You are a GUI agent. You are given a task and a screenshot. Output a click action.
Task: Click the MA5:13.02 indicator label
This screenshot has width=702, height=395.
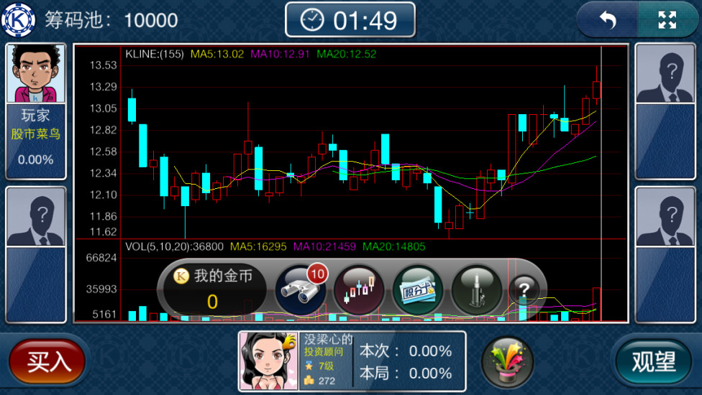pos(216,54)
